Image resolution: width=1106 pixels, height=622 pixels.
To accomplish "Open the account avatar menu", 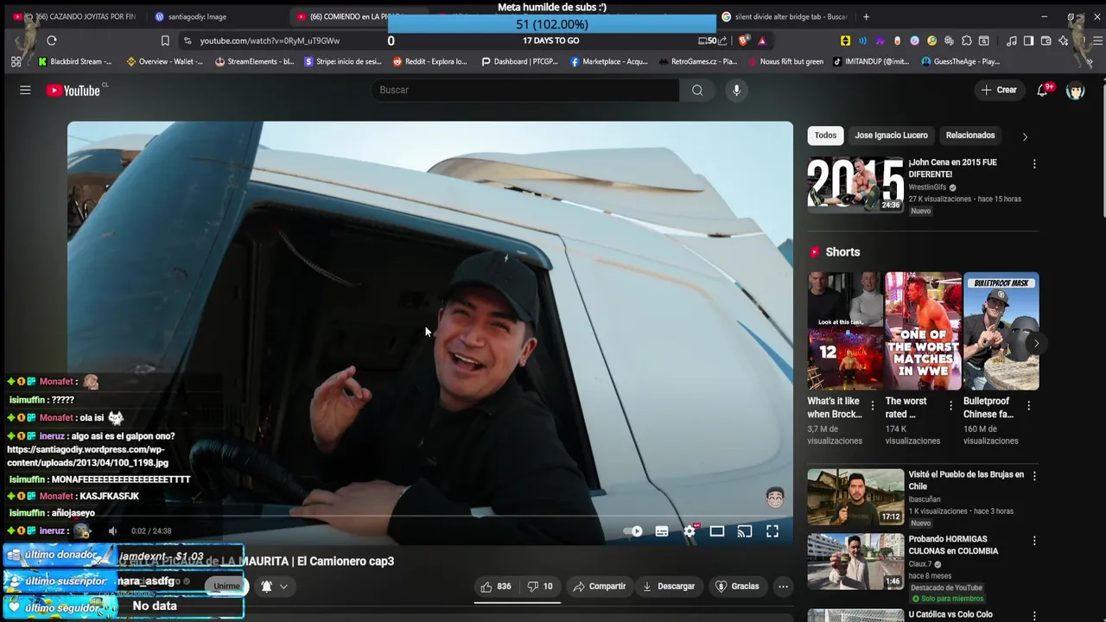I will point(1075,90).
